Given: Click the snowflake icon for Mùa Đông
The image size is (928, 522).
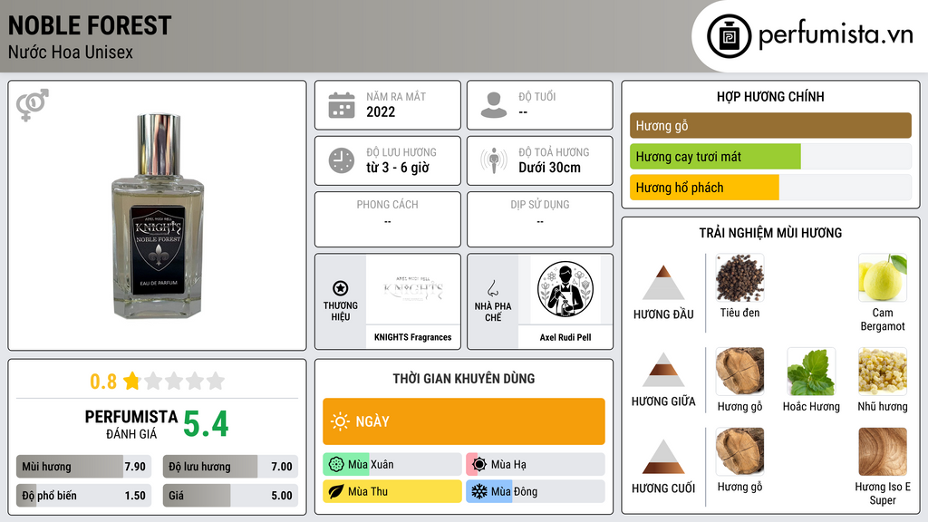Looking at the screenshot, I should [x=479, y=491].
